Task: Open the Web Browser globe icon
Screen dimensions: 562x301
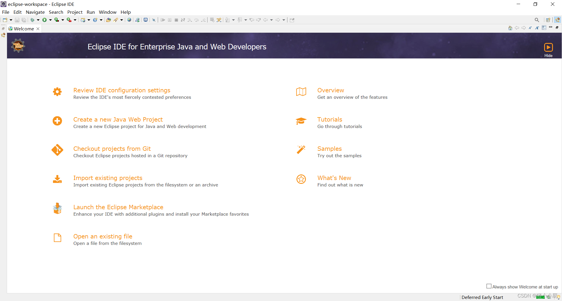Action: click(129, 20)
